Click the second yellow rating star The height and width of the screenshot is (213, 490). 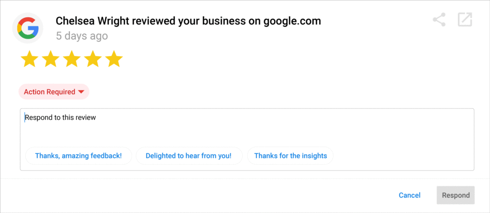click(x=50, y=60)
